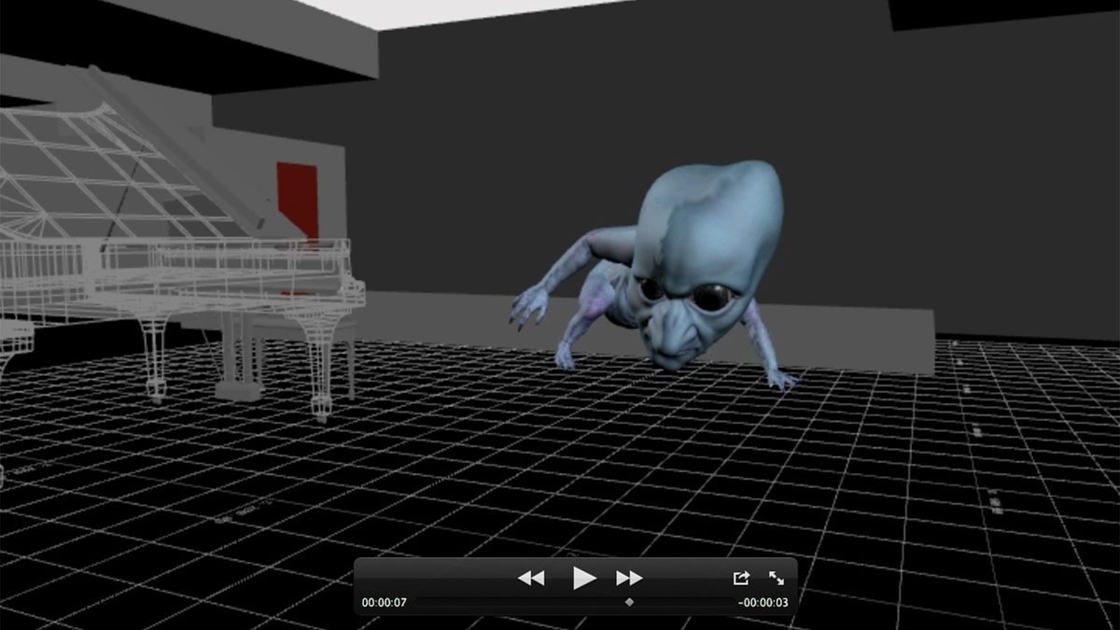The image size is (1120, 630).
Task: Enter fullscreen with the arrows icon
Action: 777,578
